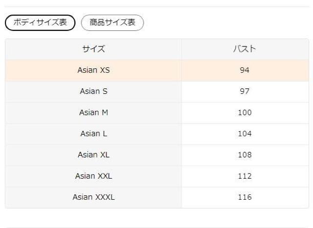The width and height of the screenshot is (313, 228).
Task: Pick the Asian XXXL size cell
Action: click(x=93, y=198)
